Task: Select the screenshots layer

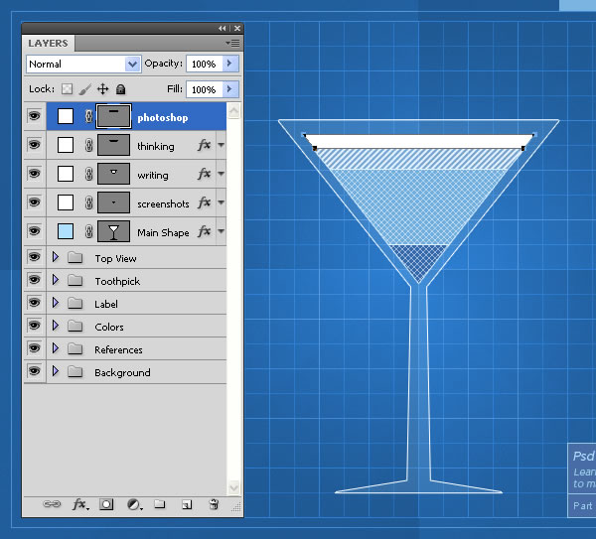Action: pos(136,202)
